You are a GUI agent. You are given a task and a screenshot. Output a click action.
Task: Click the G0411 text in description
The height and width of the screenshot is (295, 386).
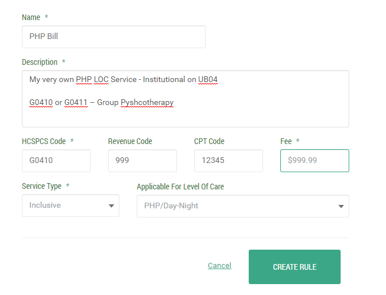(76, 102)
